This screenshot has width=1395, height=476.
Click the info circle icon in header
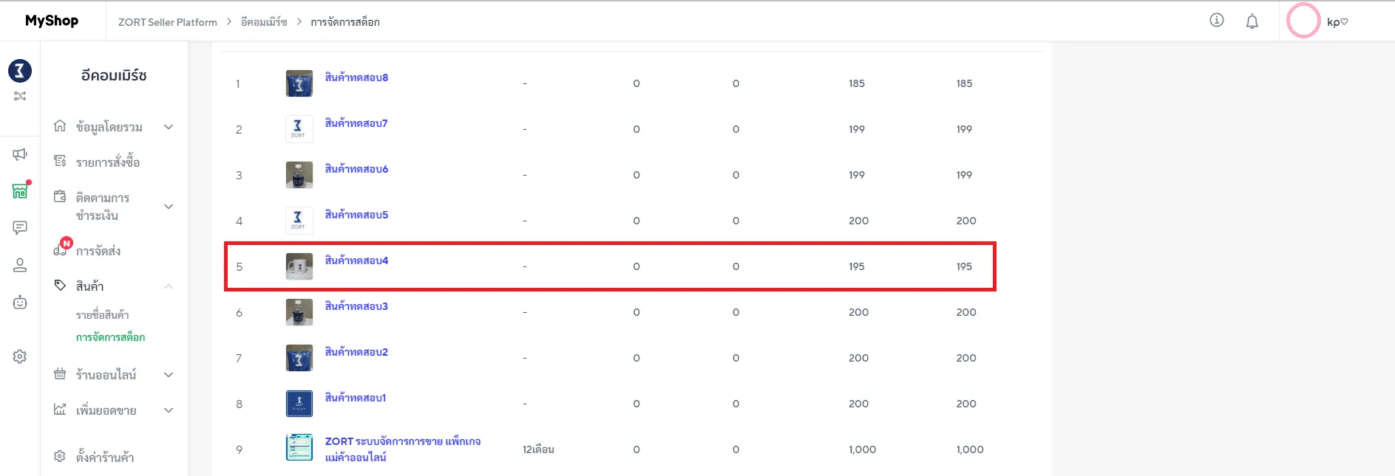(x=1216, y=21)
